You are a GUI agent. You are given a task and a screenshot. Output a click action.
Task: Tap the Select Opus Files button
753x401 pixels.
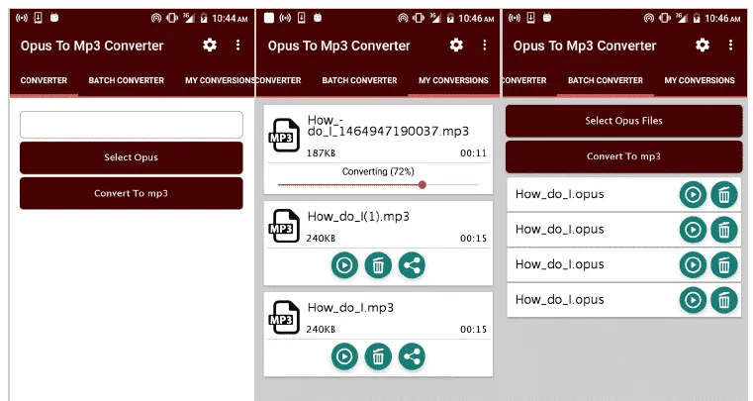(623, 121)
